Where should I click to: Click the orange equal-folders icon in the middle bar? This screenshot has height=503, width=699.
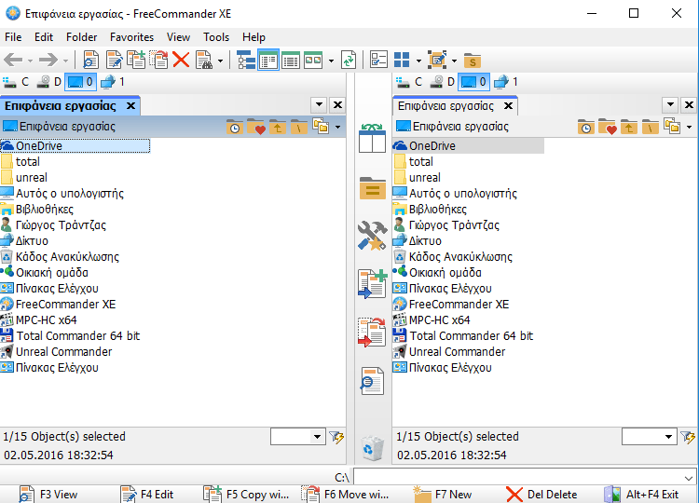[372, 187]
